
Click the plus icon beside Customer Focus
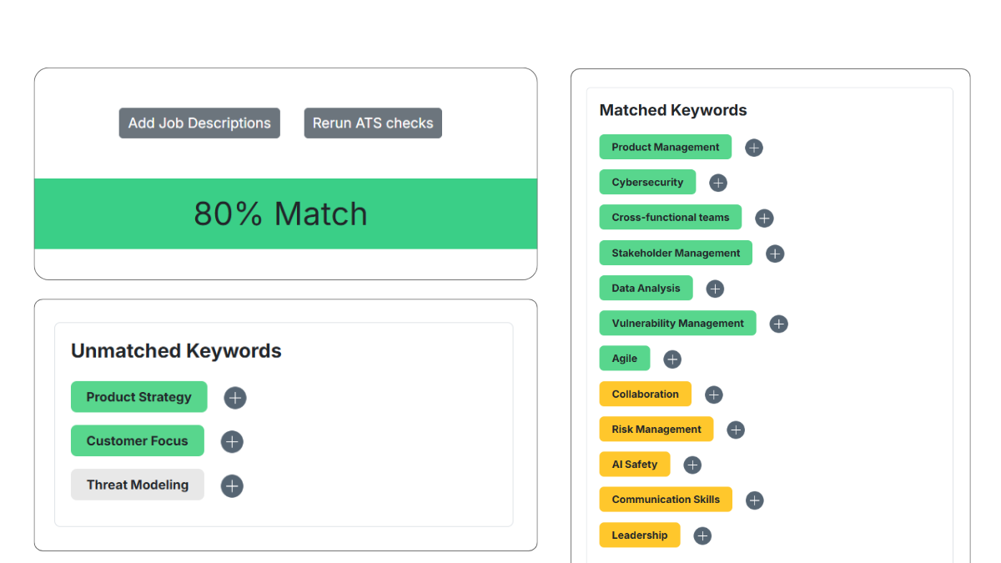232,441
